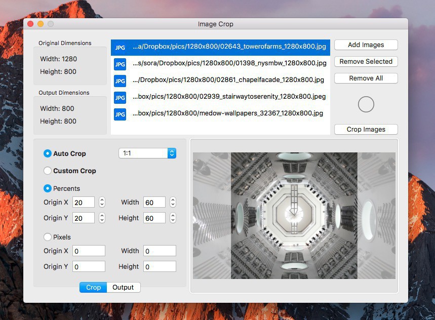Select the Auto Crop radio button
This screenshot has width=435, height=320.
coord(48,153)
